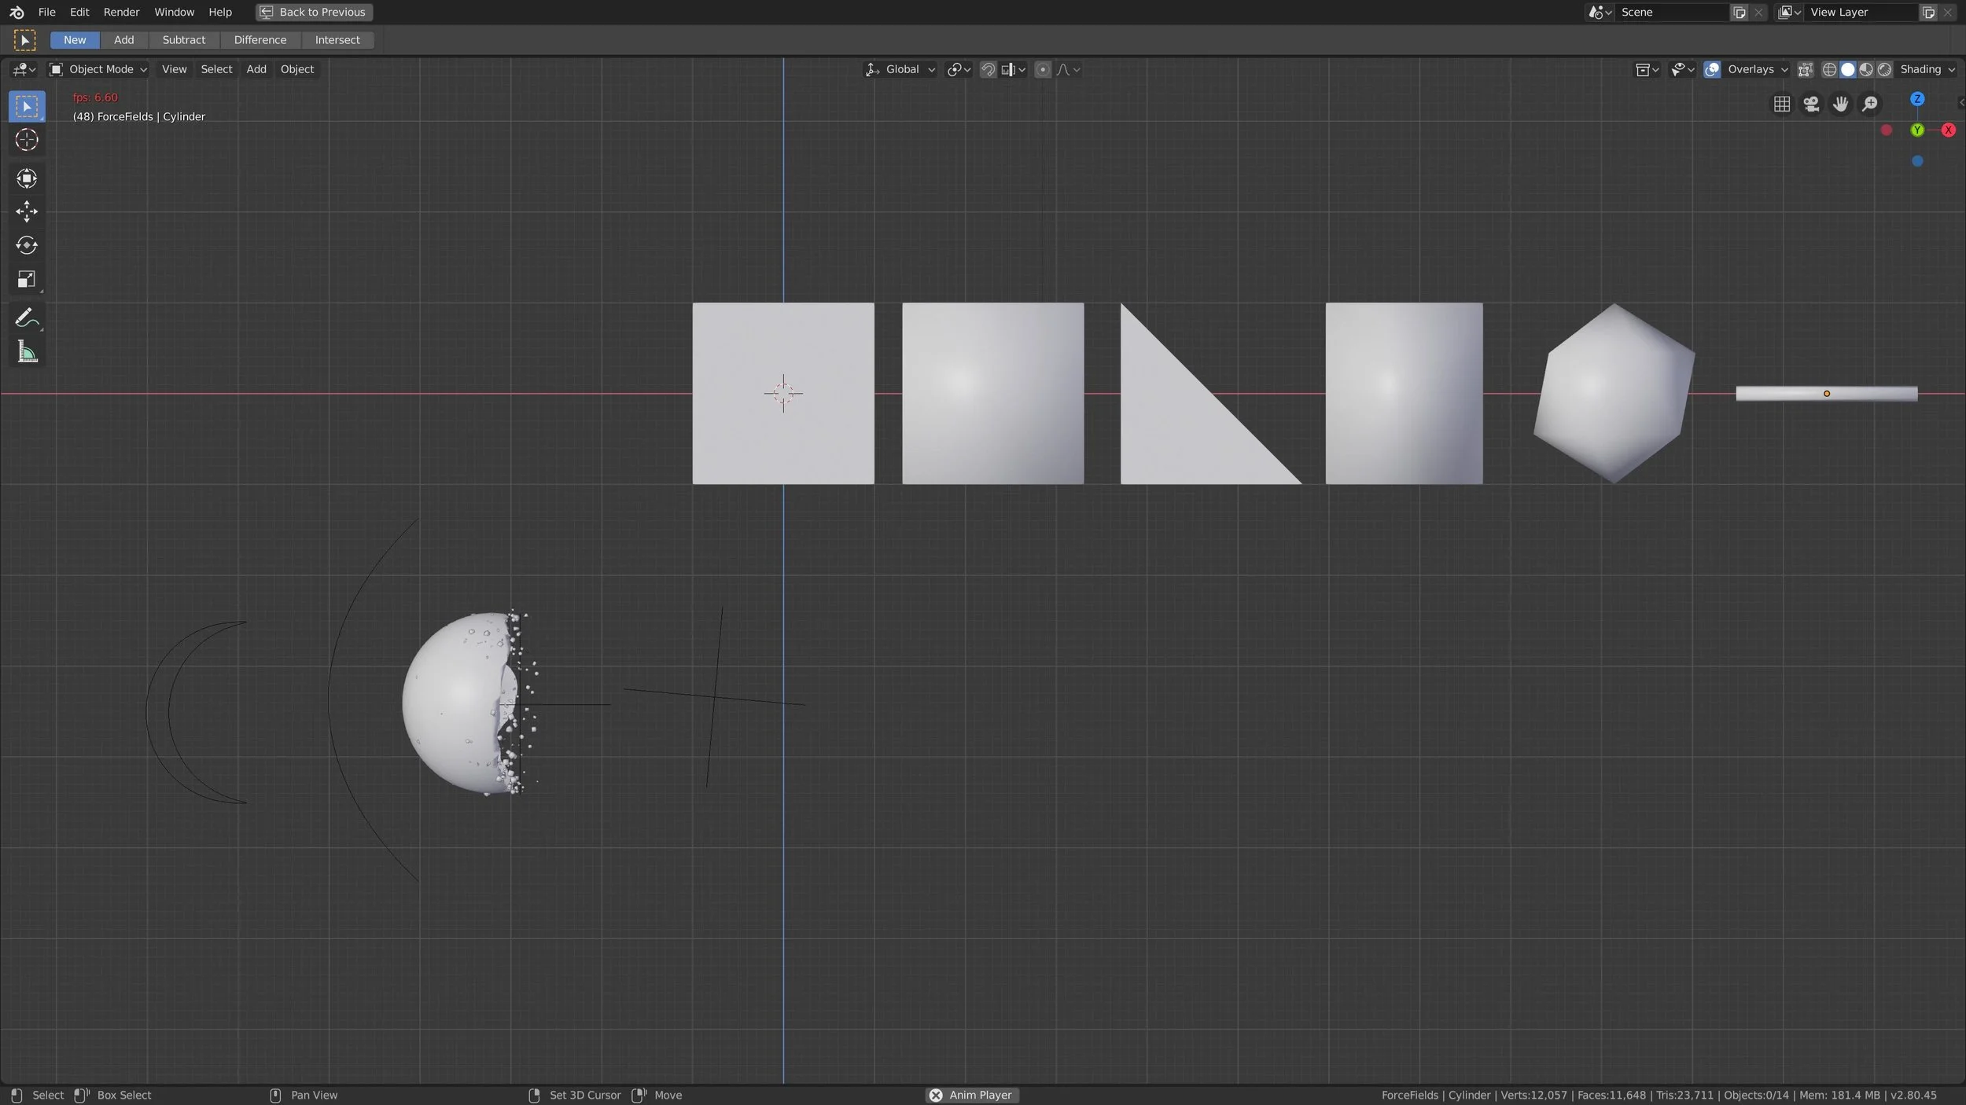The width and height of the screenshot is (1966, 1105).
Task: Pick the Move tool arrows icon
Action: point(27,211)
